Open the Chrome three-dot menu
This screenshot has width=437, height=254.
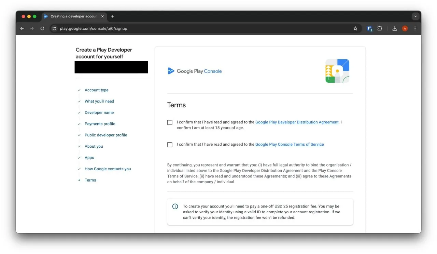coord(415,29)
